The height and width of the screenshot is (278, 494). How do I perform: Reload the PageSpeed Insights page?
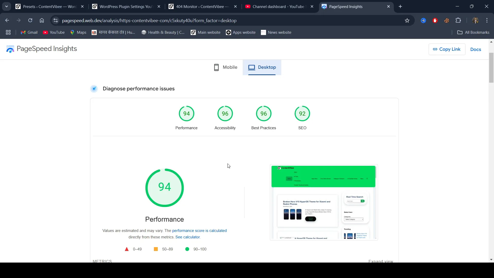[30, 20]
